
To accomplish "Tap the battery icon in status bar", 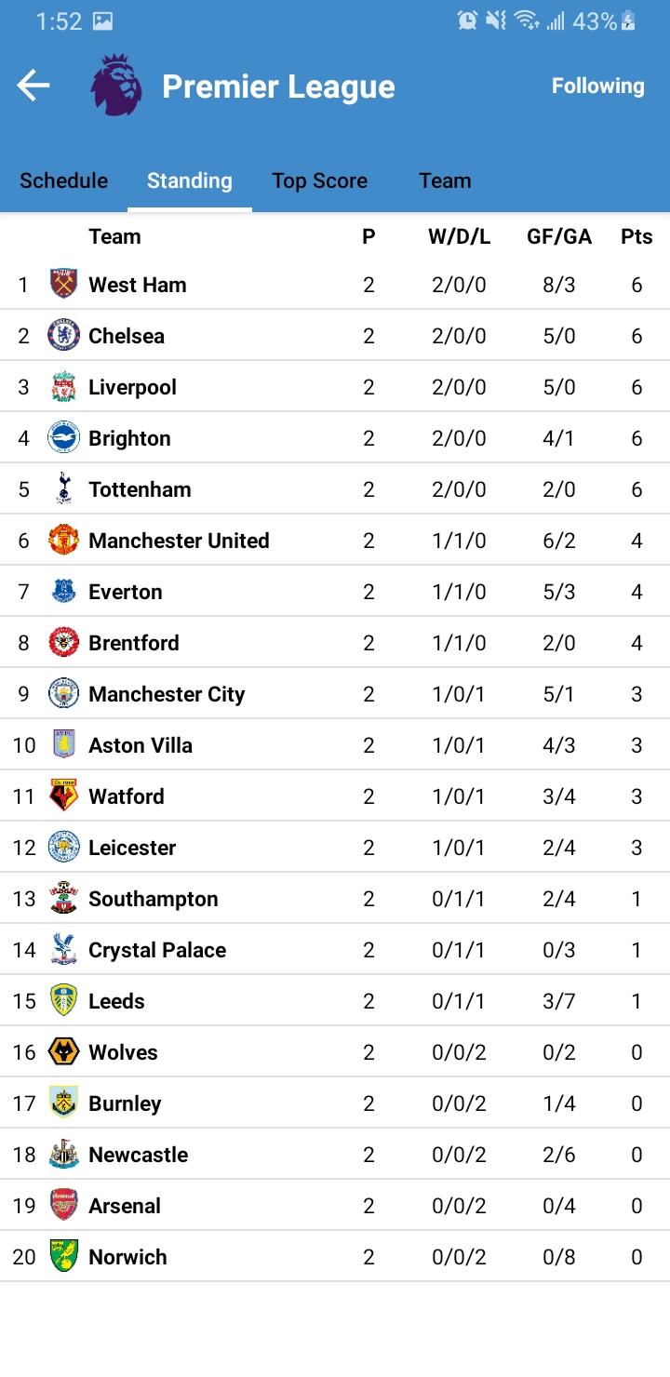I will (630, 20).
